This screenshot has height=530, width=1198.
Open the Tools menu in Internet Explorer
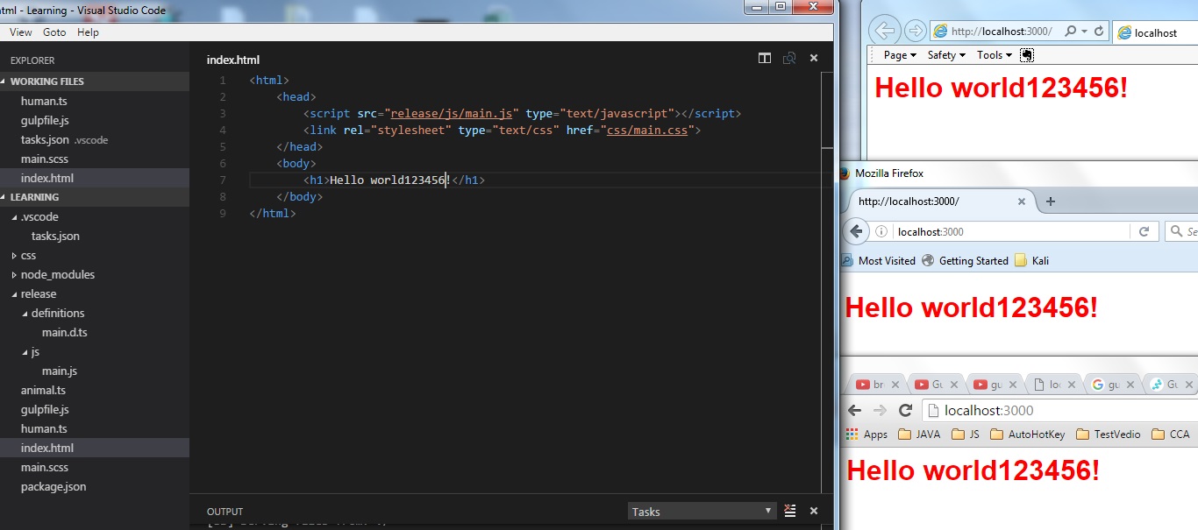coord(994,55)
